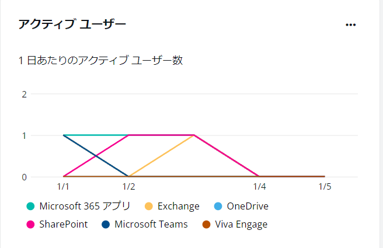Screen dimensions: 383x248
Task: Open the more options ellipsis menu
Action: [350, 25]
